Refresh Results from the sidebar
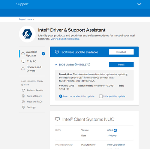The height and width of the screenshot is (149, 150). pos(35,90)
